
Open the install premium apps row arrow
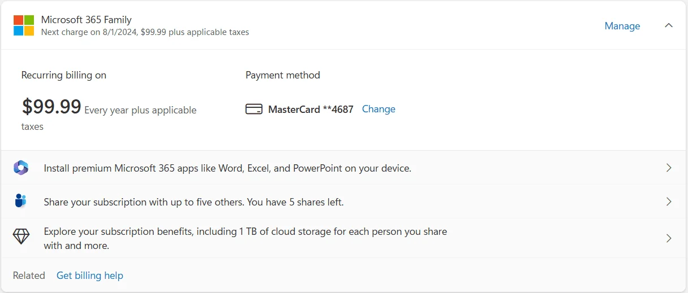[x=669, y=168]
